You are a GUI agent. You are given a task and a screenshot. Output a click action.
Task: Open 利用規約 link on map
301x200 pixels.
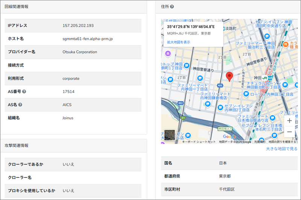(x=260, y=142)
